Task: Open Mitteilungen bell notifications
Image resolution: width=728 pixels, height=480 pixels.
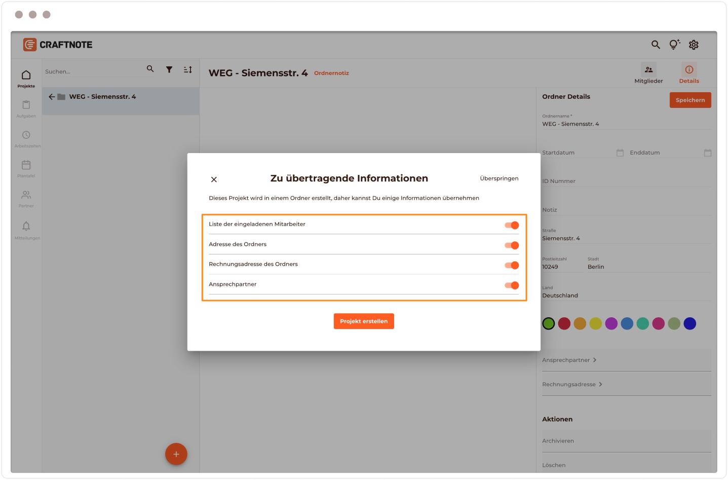Action: tap(26, 226)
